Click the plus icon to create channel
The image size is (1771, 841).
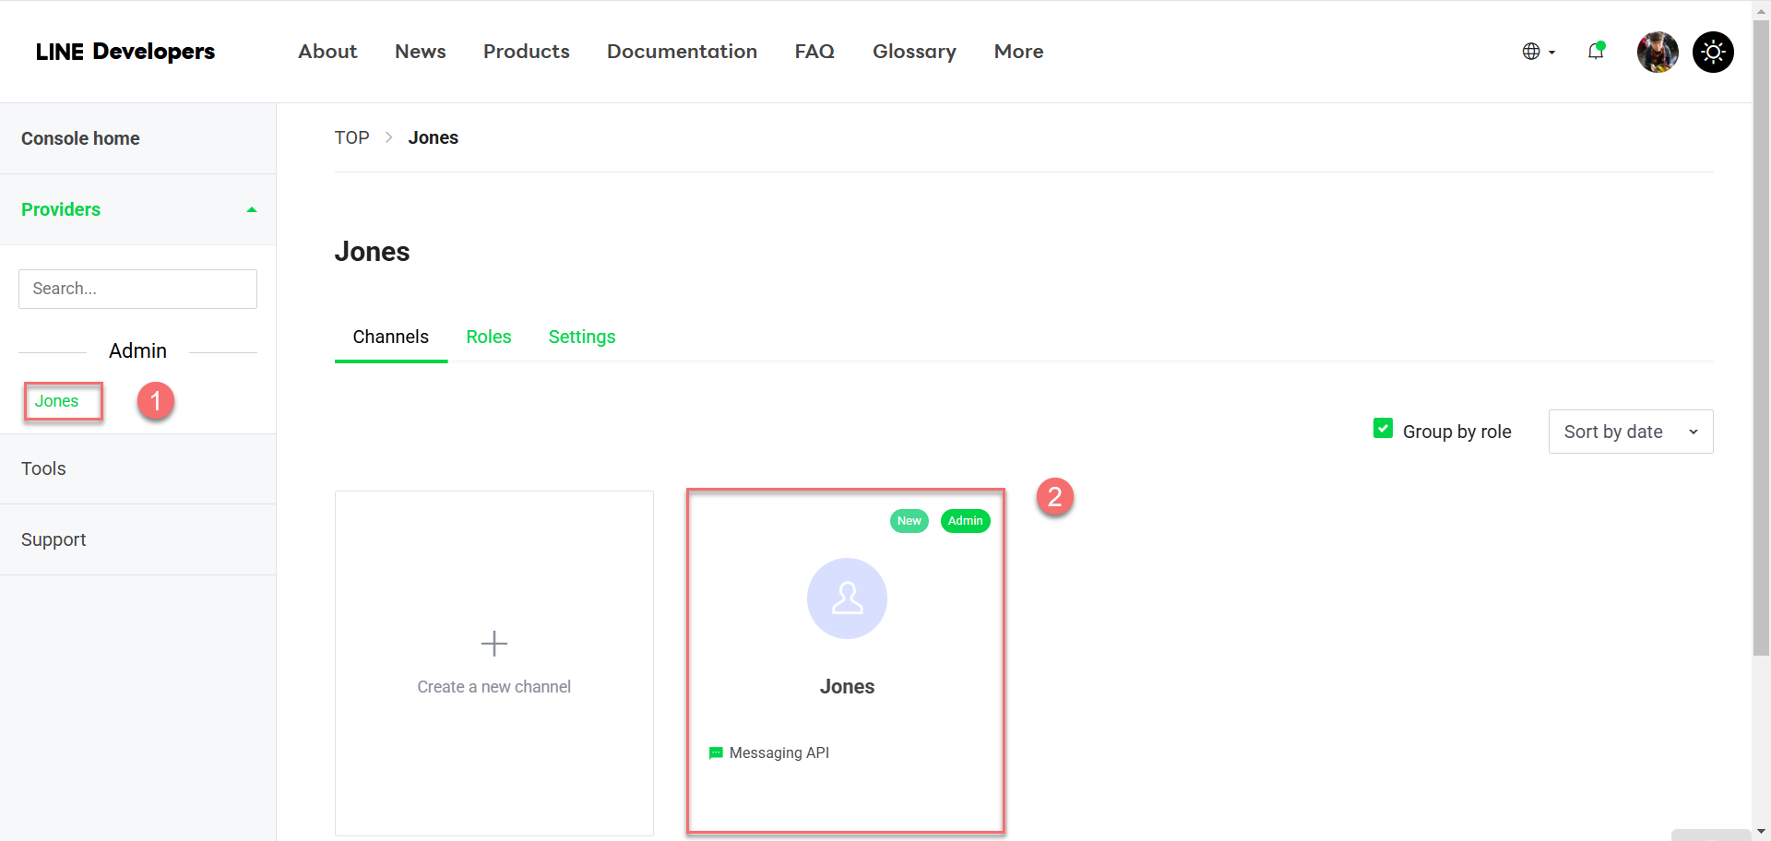[x=494, y=643]
